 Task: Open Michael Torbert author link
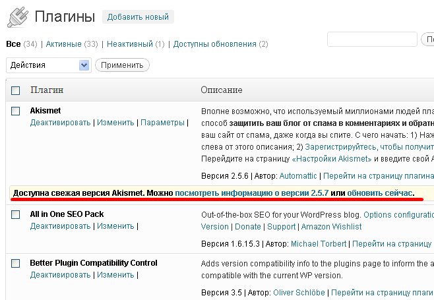[319, 244]
